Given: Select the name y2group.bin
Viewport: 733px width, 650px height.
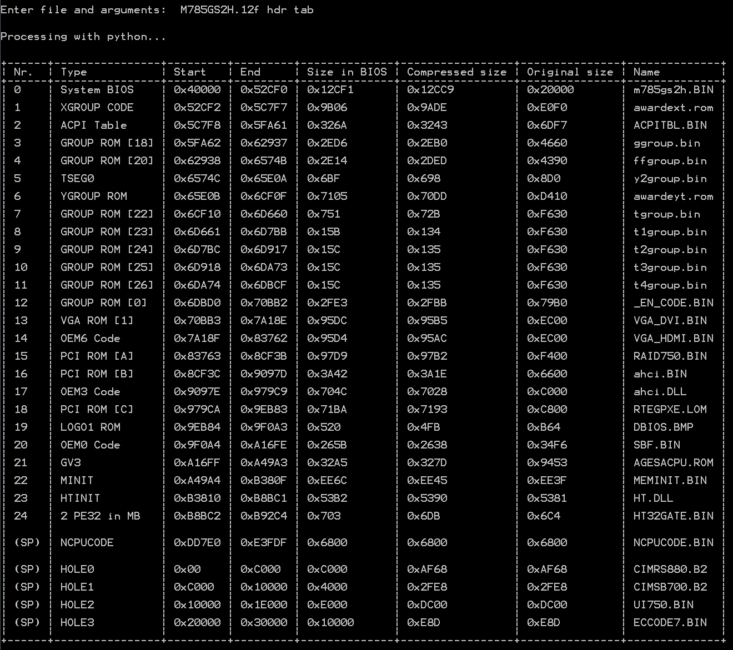Looking at the screenshot, I should 670,178.
